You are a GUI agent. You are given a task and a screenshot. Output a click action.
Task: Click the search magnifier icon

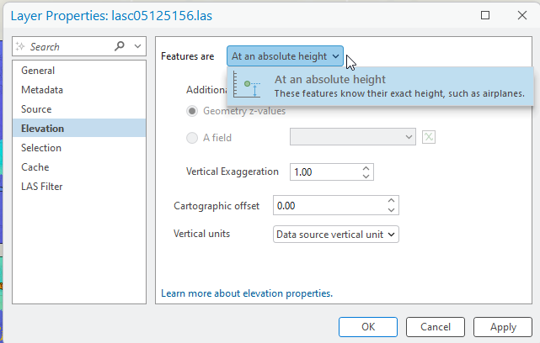pos(119,45)
